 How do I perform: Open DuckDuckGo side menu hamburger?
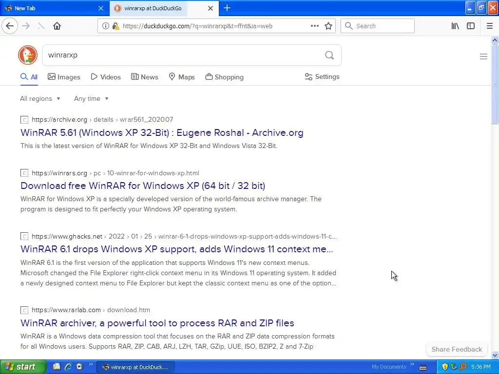click(x=483, y=56)
